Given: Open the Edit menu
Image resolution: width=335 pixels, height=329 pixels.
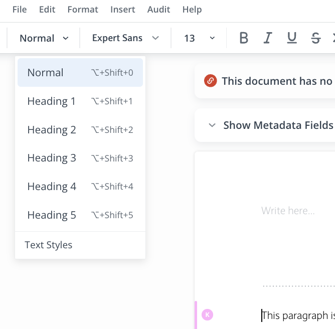Looking at the screenshot, I should click(x=47, y=10).
